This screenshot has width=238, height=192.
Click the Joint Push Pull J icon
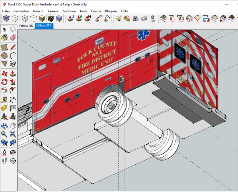[71, 18]
